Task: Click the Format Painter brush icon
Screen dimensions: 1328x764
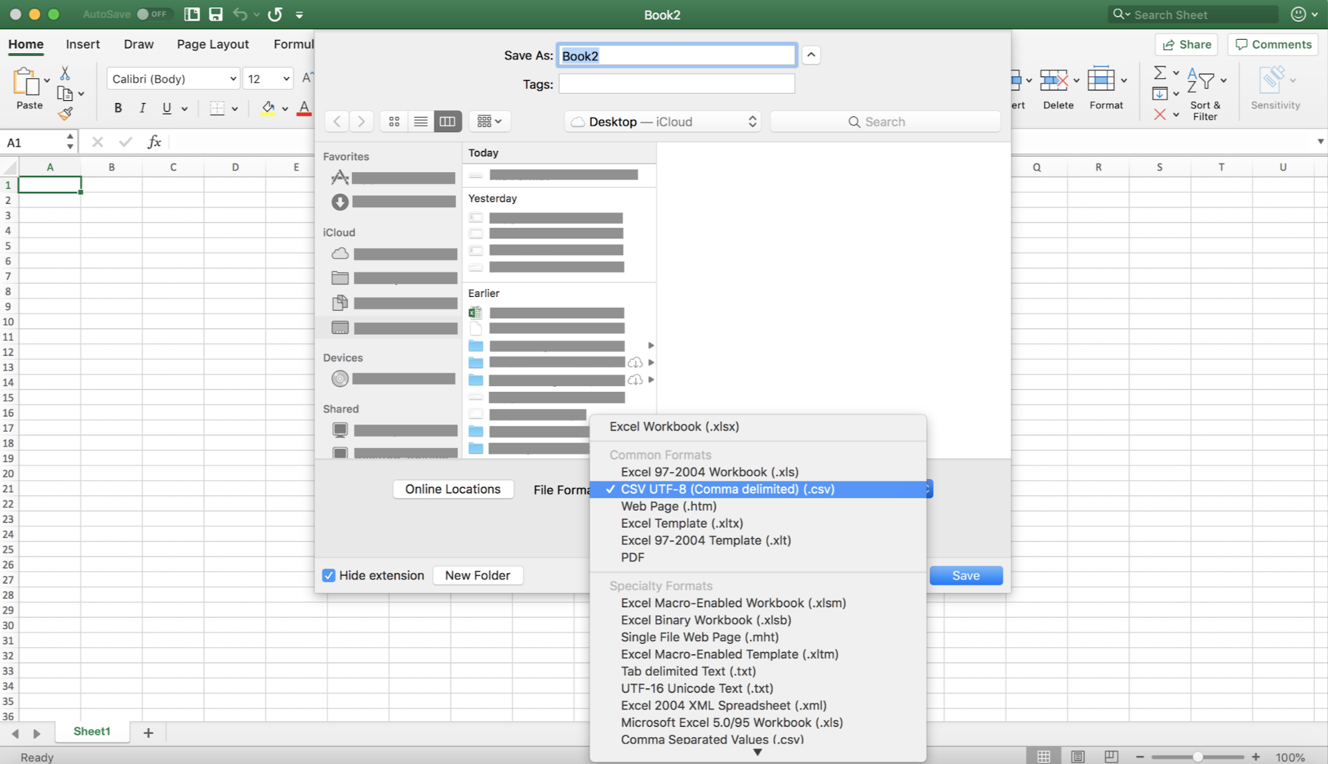Action: [x=65, y=114]
